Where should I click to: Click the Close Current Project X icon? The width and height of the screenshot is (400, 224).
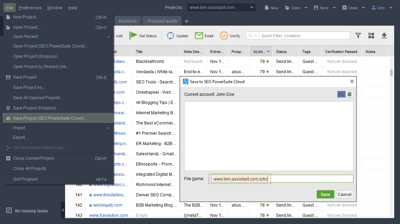point(8,158)
